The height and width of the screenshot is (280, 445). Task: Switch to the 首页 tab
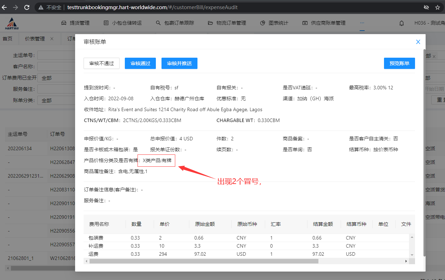pos(7,39)
